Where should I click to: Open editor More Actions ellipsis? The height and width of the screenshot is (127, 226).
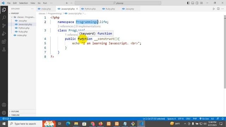[223, 9]
